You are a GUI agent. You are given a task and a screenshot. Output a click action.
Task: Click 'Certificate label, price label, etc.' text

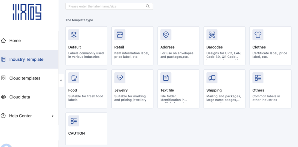tap(270, 55)
